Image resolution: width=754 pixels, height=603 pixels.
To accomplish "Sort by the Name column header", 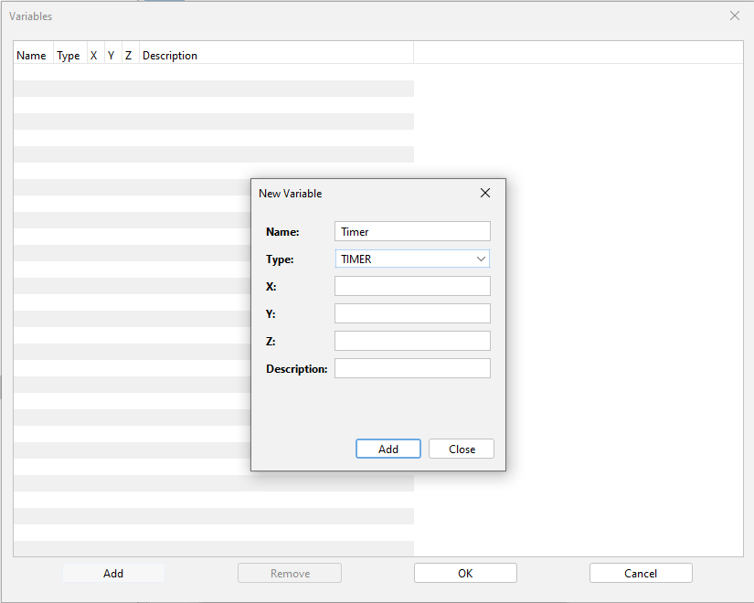I will (33, 56).
